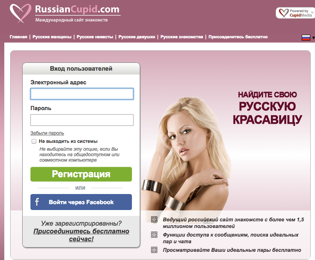Follow the 'Забыли пароль' link
The image size is (315, 260).
point(47,133)
